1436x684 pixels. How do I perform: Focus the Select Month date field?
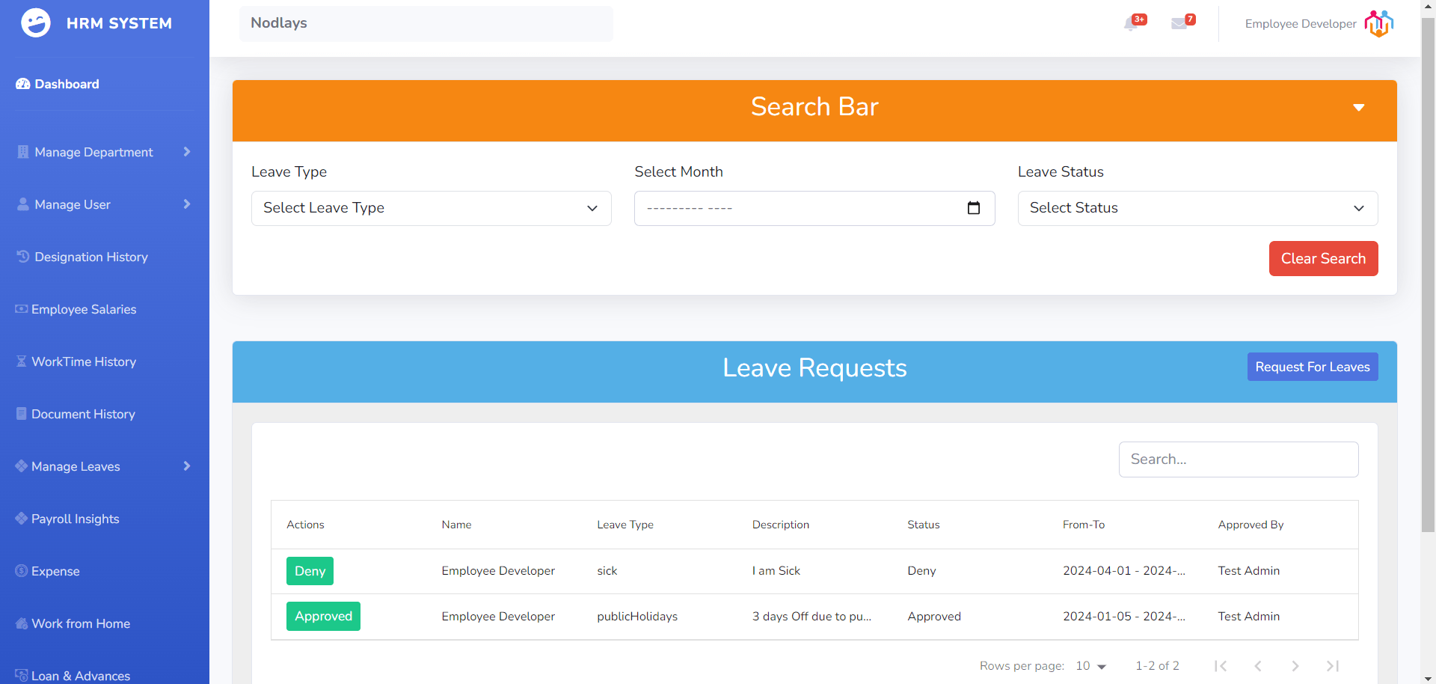(814, 208)
